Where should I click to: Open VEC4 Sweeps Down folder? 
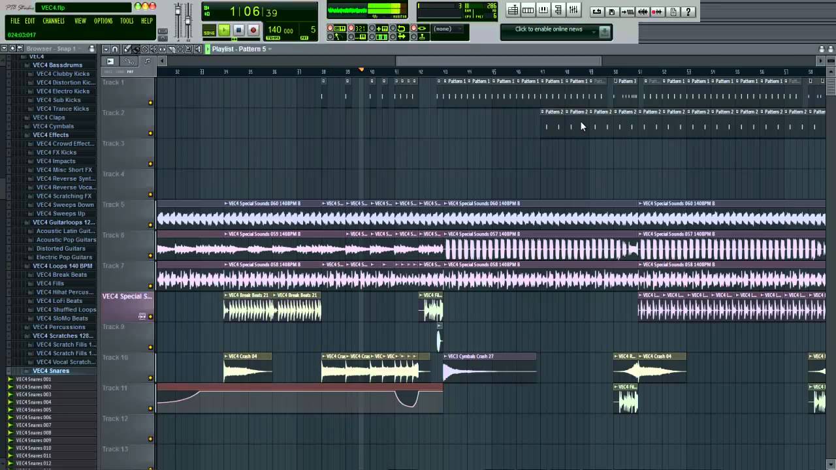click(x=65, y=205)
